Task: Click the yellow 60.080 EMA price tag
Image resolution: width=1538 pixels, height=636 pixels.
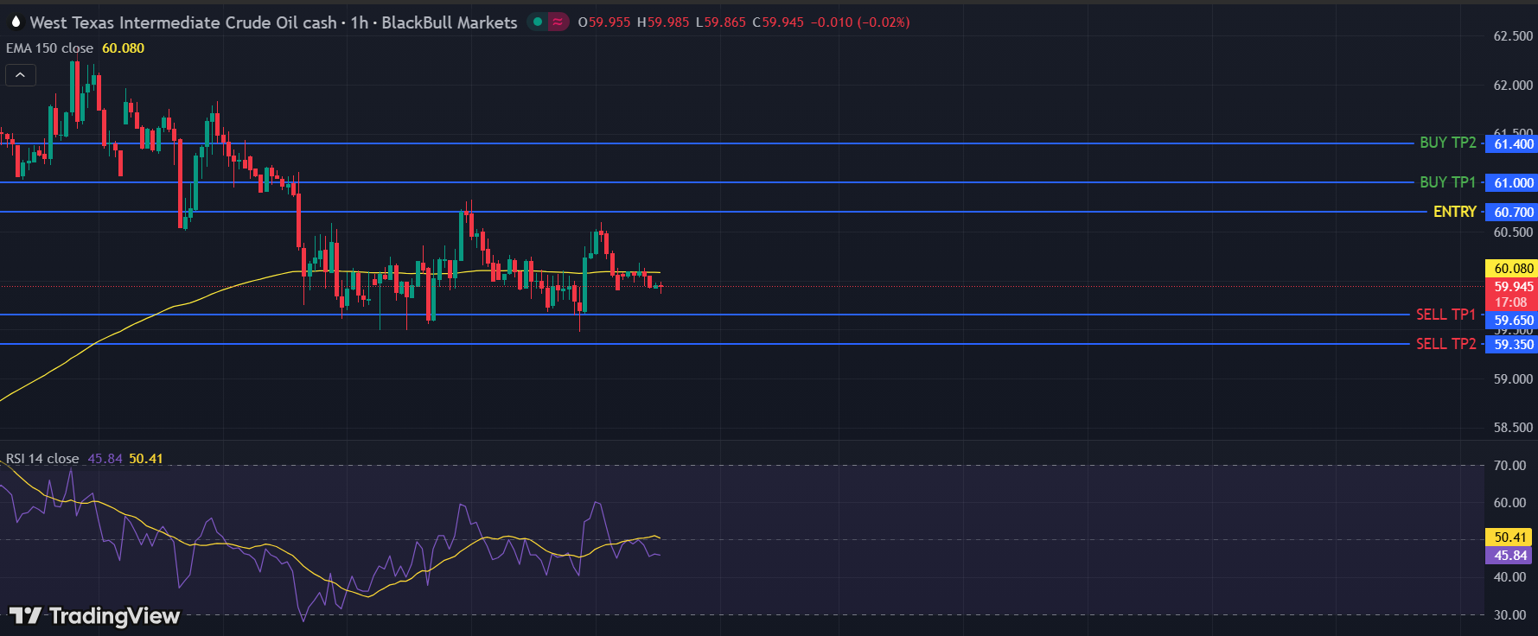Action: pos(1513,269)
